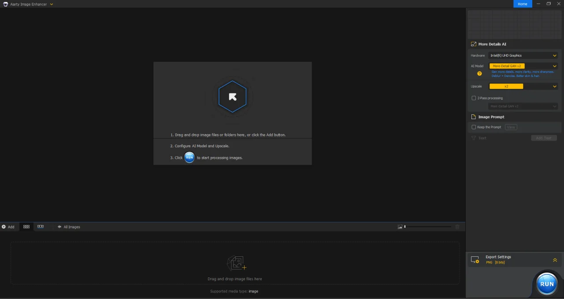Click the AI Model help question icon
Image resolution: width=564 pixels, height=299 pixels.
coord(479,73)
